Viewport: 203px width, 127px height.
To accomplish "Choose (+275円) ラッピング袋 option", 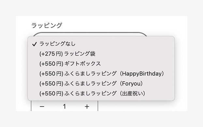I will pyautogui.click(x=101, y=54).
